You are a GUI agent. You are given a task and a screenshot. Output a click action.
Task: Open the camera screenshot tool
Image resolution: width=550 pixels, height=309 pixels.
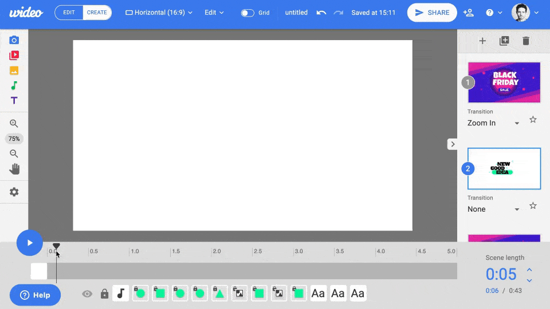point(14,40)
